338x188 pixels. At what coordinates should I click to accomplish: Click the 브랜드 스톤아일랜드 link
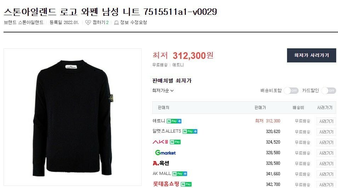24,22
